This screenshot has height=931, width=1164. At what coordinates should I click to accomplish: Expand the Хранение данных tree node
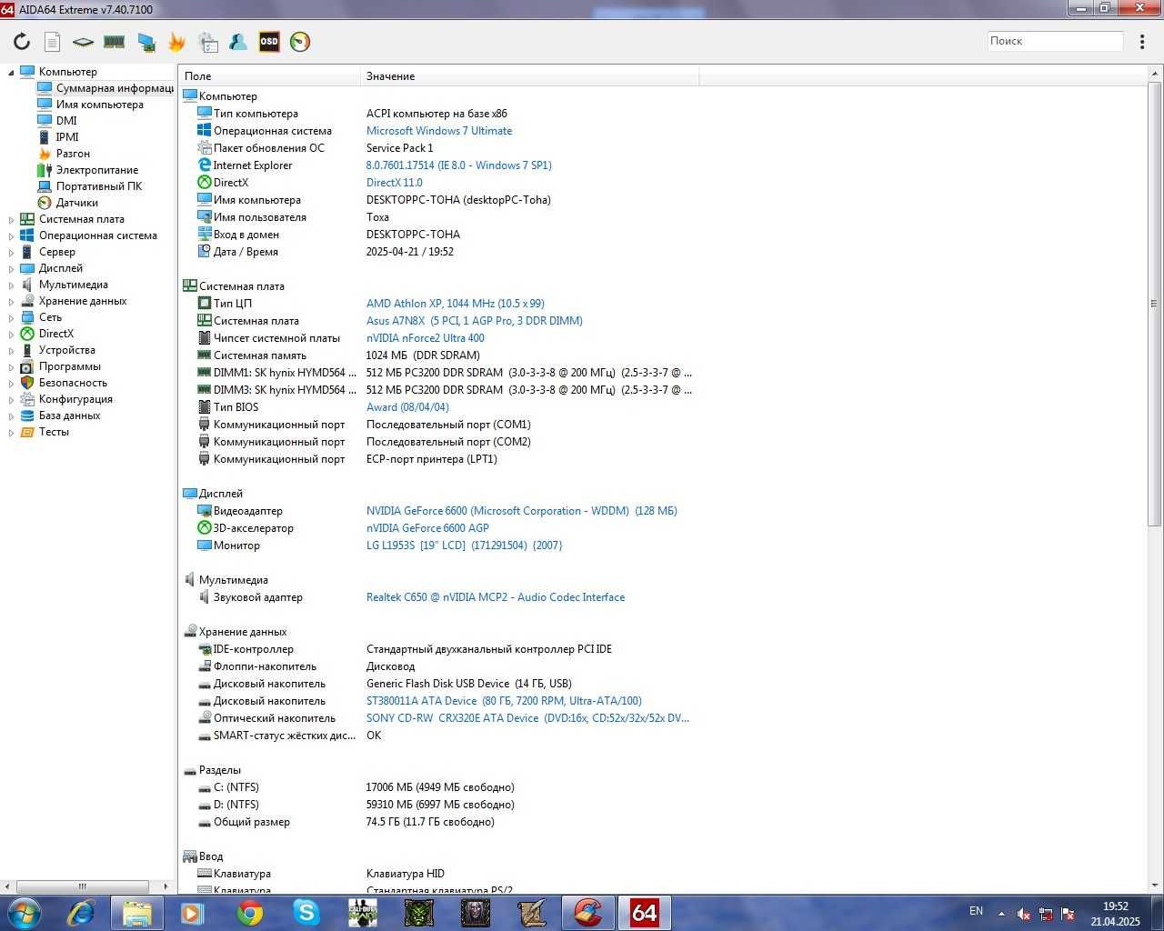click(x=12, y=301)
